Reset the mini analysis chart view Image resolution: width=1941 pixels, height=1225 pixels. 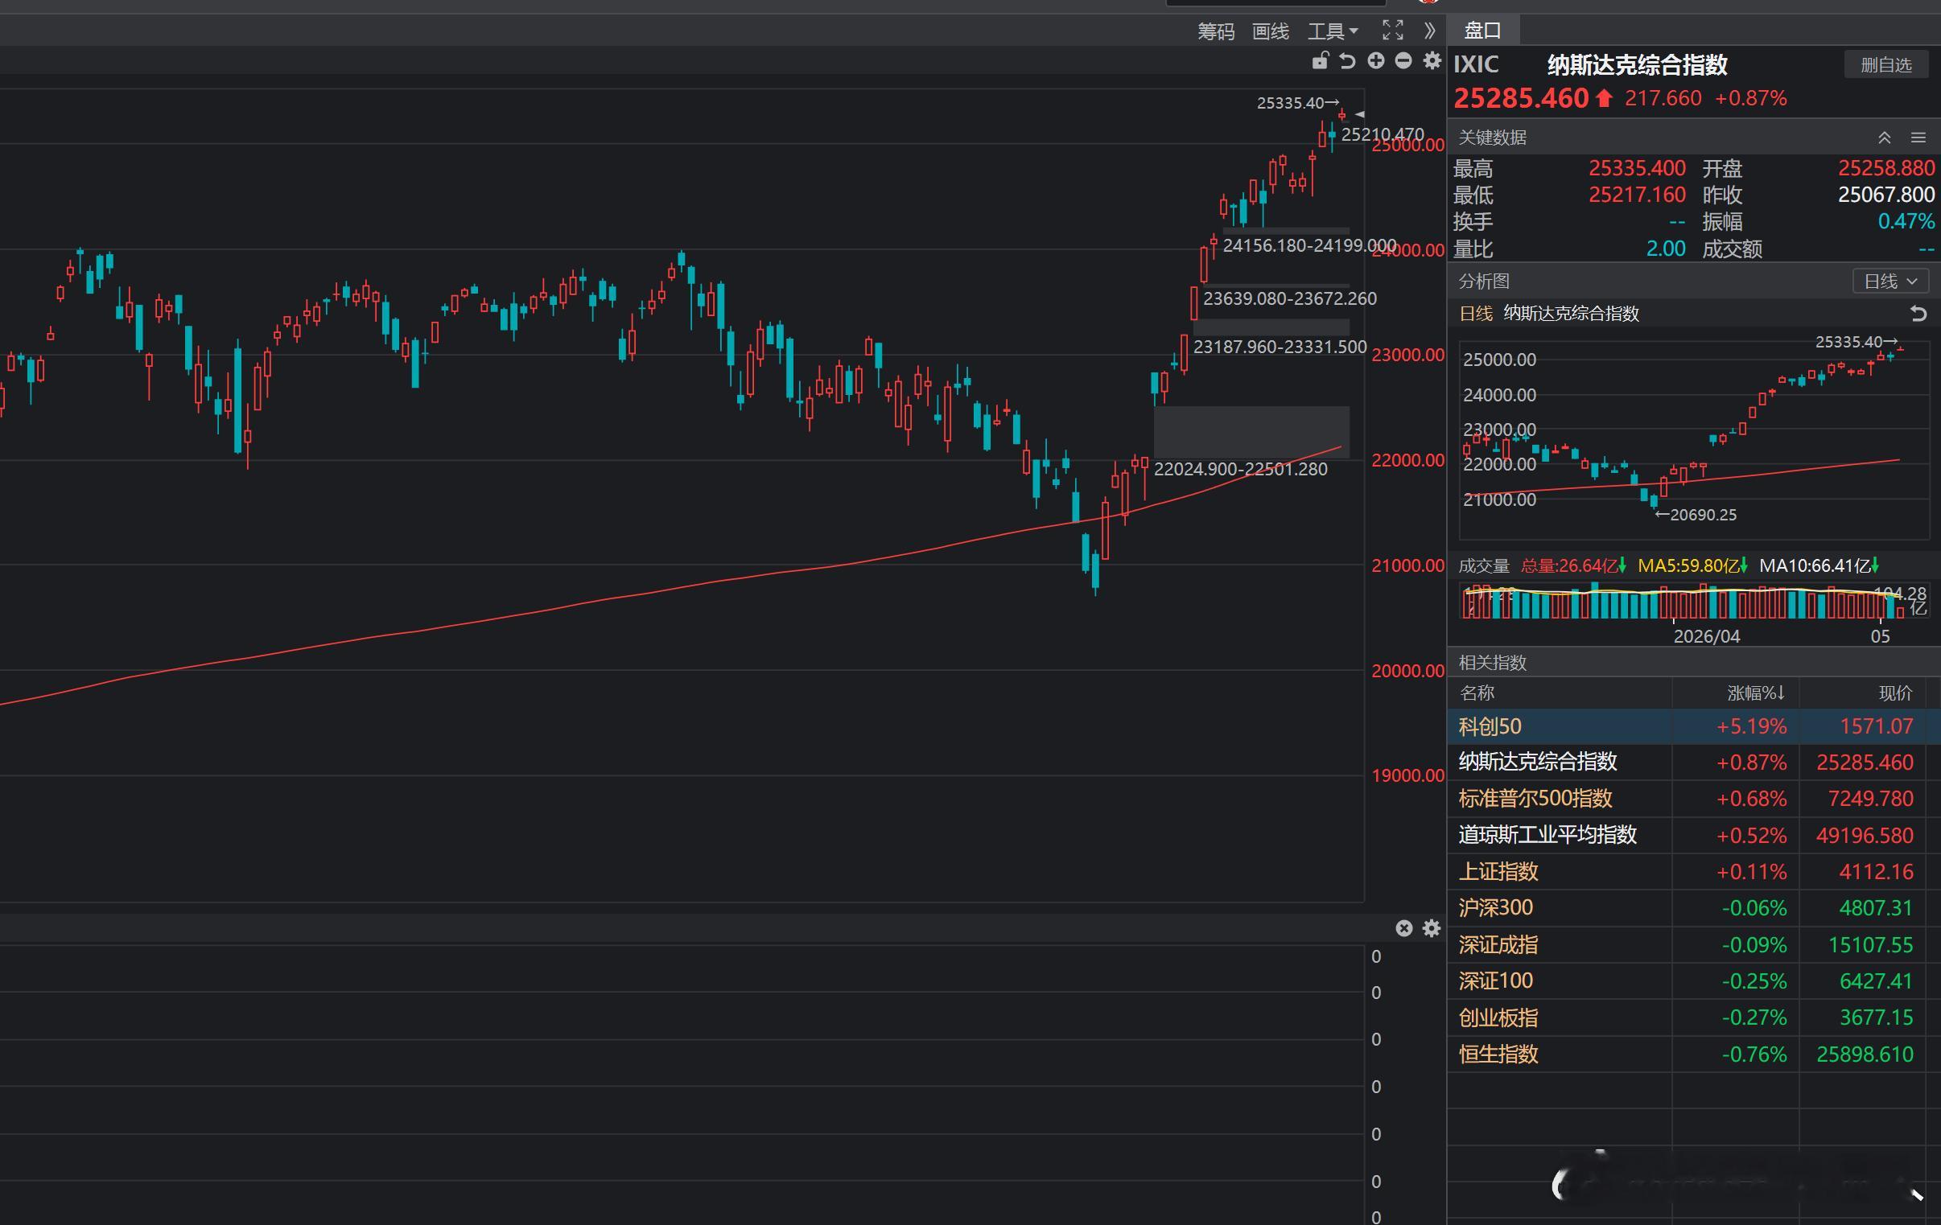pos(1918,314)
